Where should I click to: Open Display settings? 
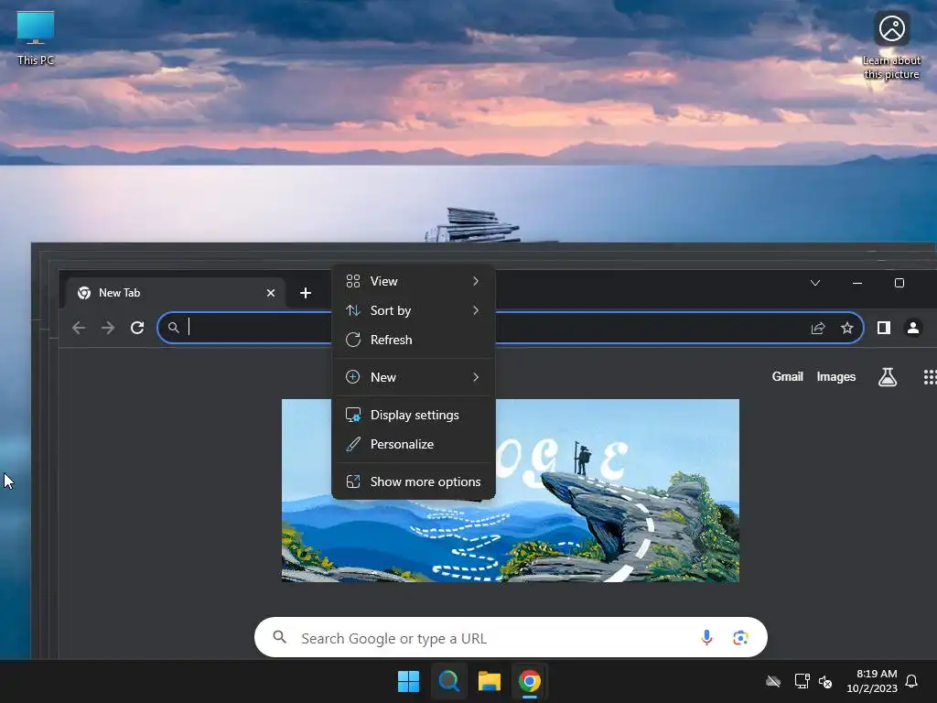[x=414, y=415]
